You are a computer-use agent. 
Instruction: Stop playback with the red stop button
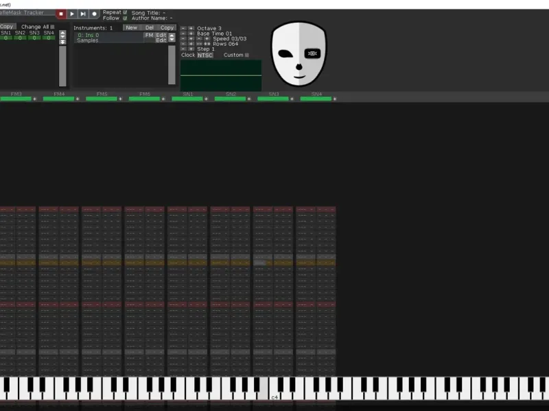61,14
